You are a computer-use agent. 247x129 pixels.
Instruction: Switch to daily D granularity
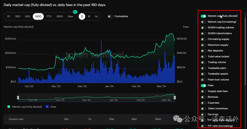pos(82,16)
